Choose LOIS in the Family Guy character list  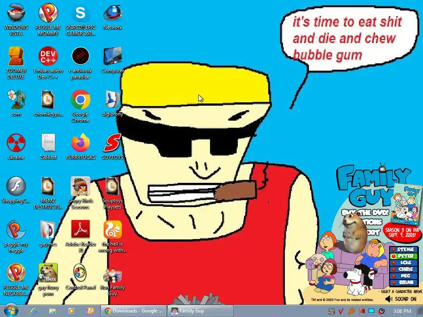[403, 263]
